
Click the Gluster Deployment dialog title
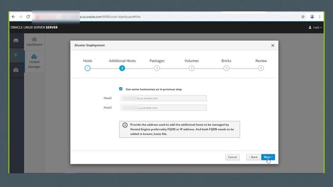click(89, 45)
